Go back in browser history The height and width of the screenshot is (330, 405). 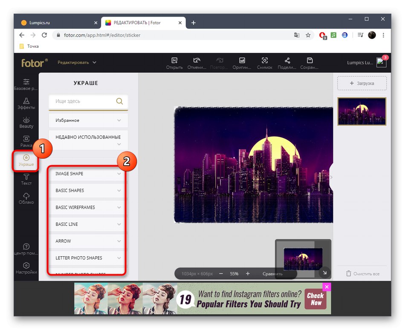click(22, 35)
